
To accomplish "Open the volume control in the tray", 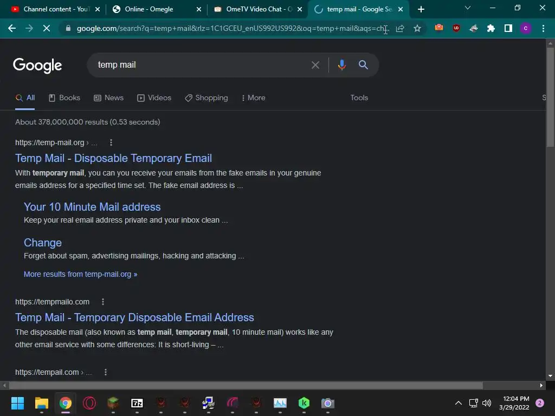I will (487, 403).
